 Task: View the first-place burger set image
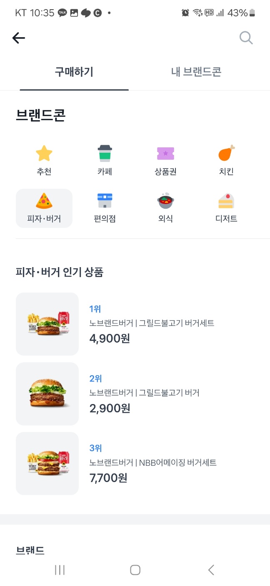(47, 323)
